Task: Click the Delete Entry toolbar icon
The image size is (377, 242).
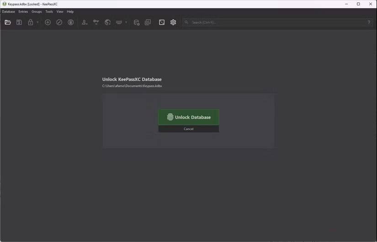Action: pyautogui.click(x=70, y=22)
